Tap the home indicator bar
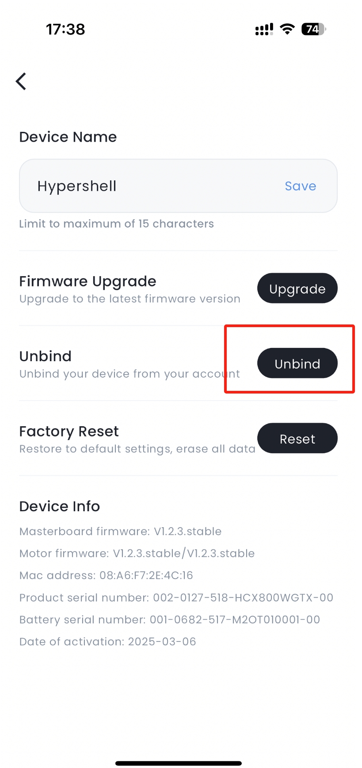This screenshot has width=362, height=768. pyautogui.click(x=179, y=763)
